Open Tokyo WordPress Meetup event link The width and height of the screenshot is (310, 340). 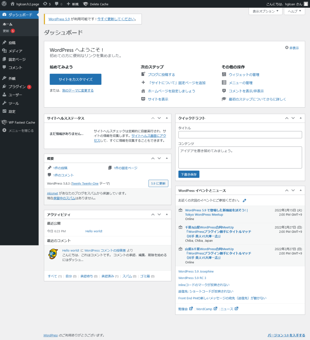[x=216, y=212]
